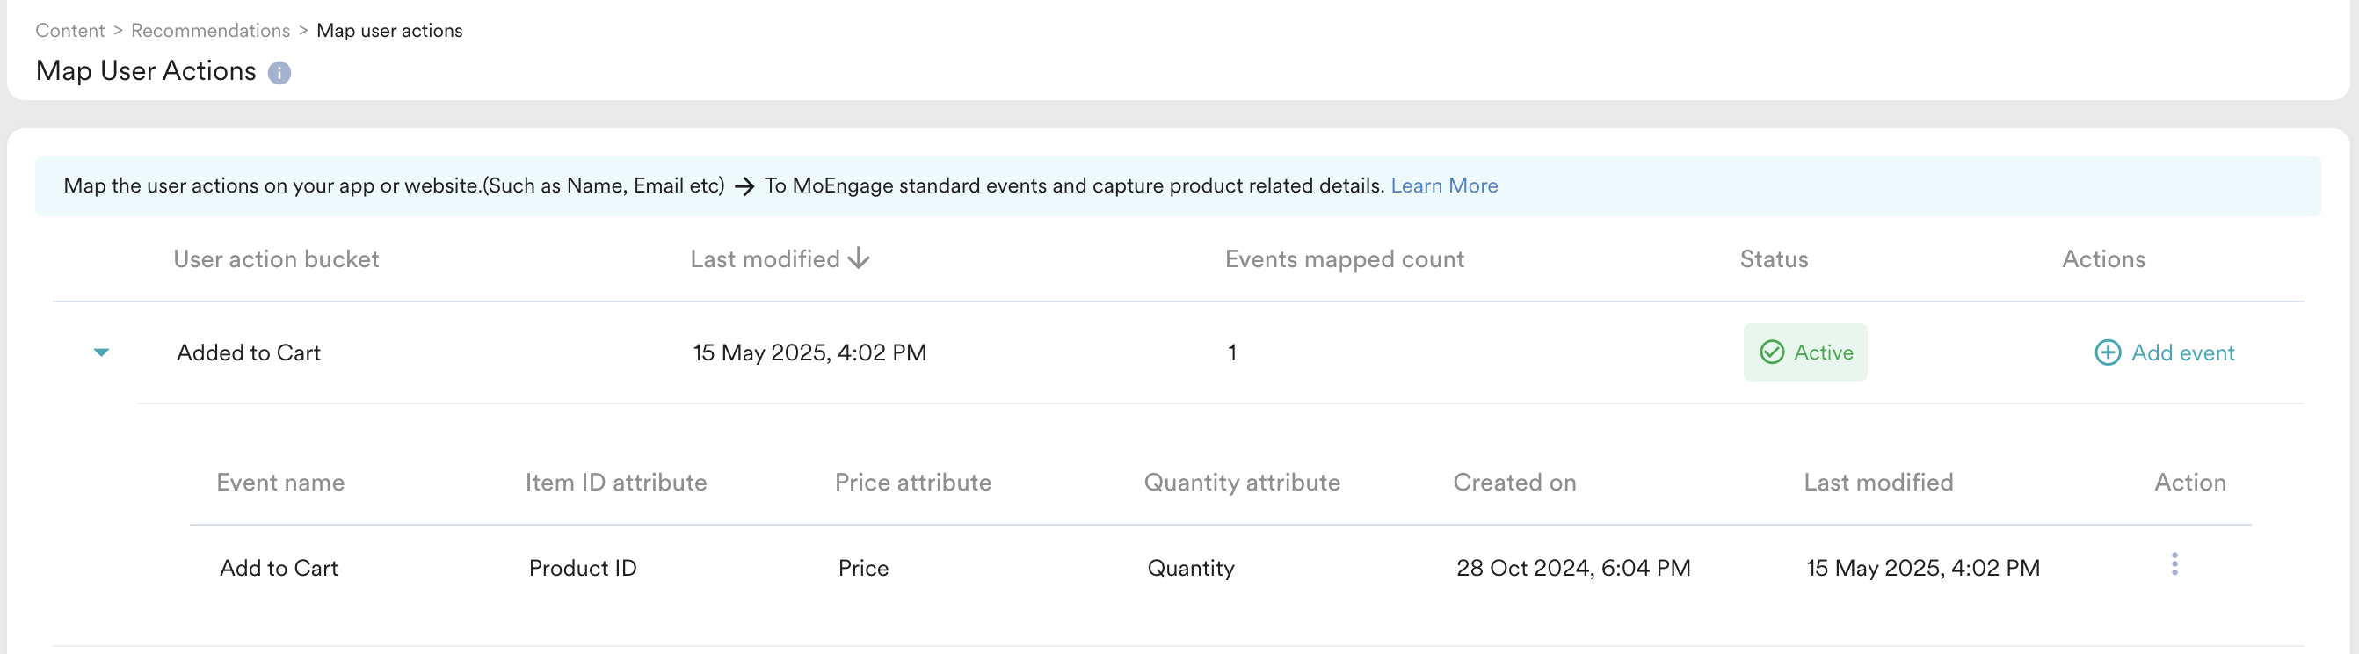Select the Added to Cart bucket name
Image resolution: width=2359 pixels, height=654 pixels.
point(248,352)
